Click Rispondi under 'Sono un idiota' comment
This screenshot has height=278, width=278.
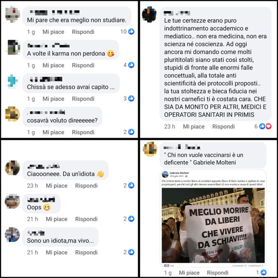coord(86,253)
